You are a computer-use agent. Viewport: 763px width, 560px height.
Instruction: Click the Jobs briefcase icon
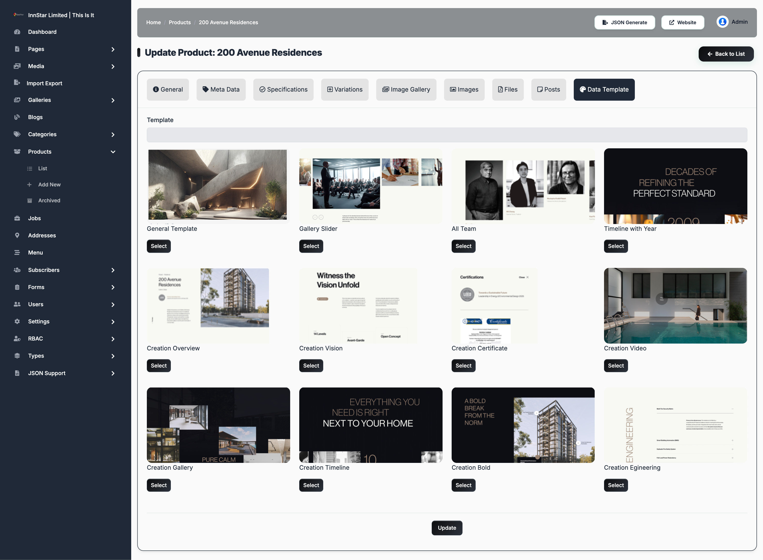click(17, 218)
